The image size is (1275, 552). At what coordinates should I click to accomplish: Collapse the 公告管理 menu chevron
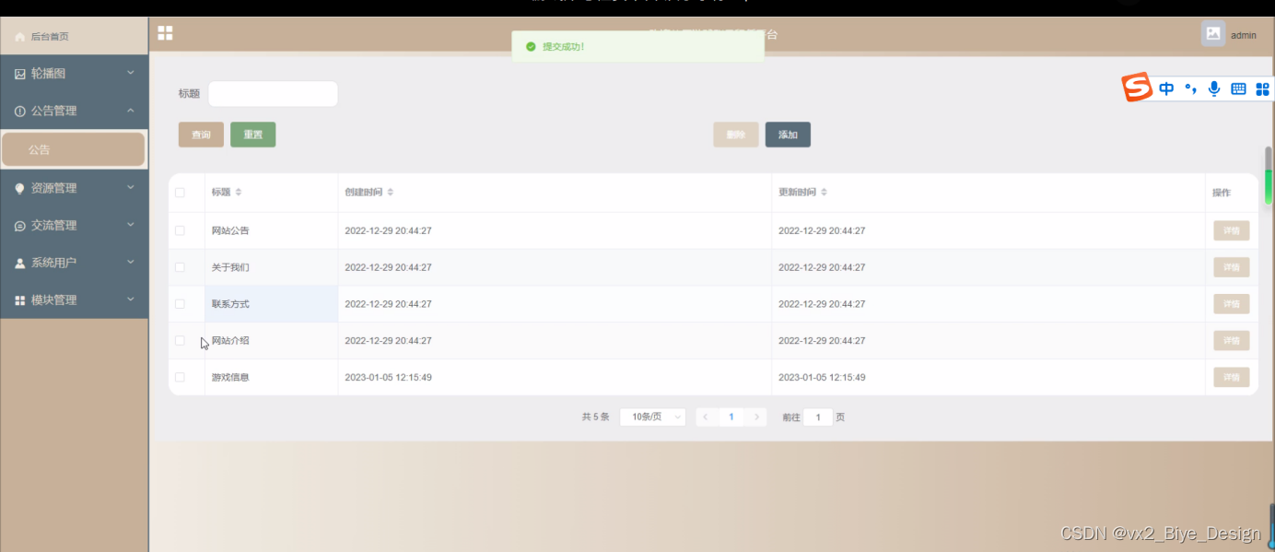131,111
